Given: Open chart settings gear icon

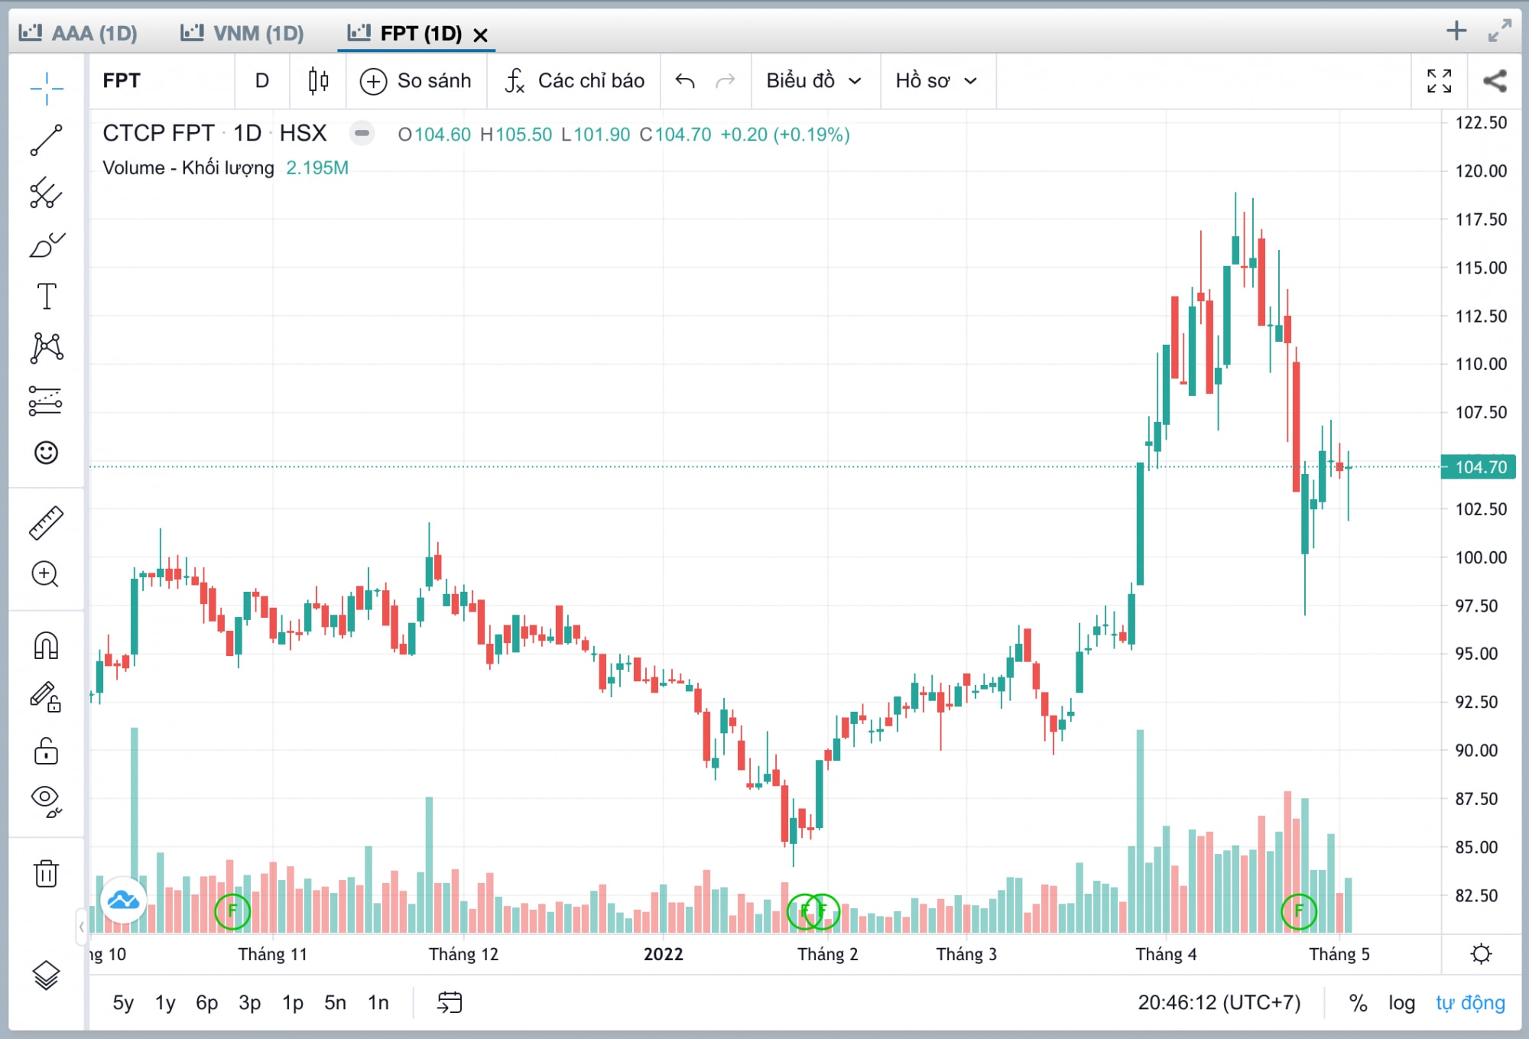Looking at the screenshot, I should point(1481,953).
